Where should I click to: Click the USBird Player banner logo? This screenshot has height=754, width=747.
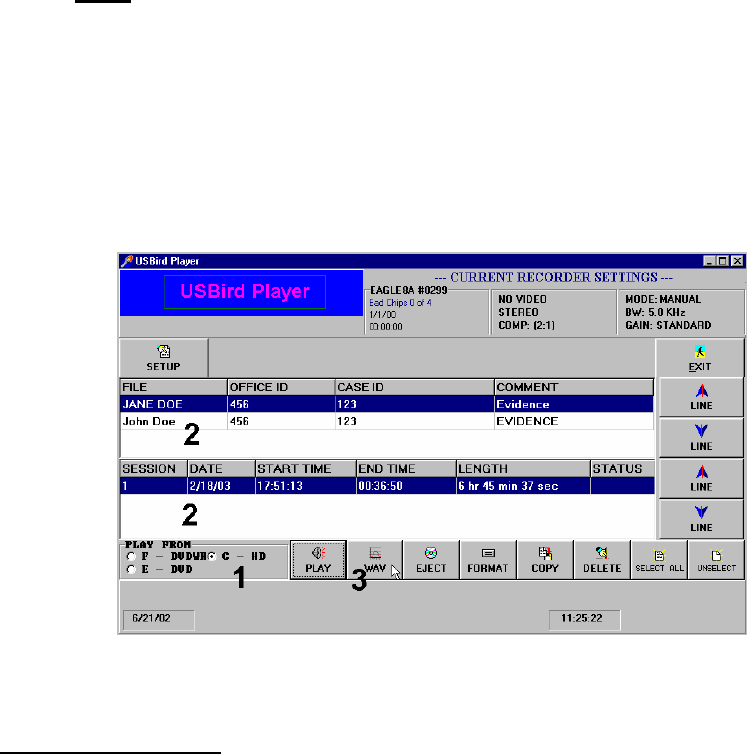[x=245, y=292]
